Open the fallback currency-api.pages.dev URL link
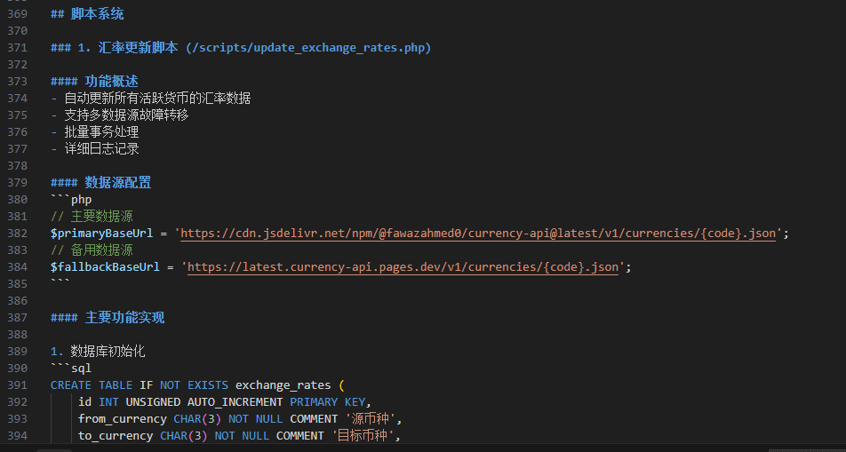This screenshot has height=452, width=846. (403, 266)
